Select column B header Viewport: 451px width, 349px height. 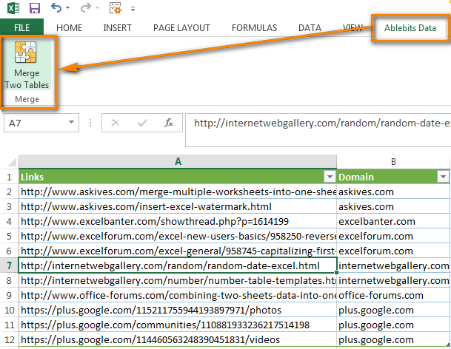[393, 162]
